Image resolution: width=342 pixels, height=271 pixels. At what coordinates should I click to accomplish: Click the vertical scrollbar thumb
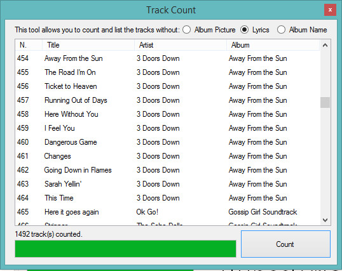tap(325, 102)
